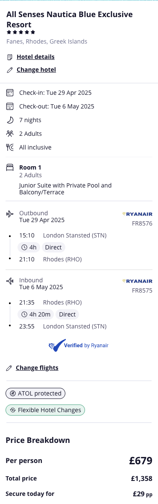Click the Change hotel link
The height and width of the screenshot is (504, 158).
pyautogui.click(x=36, y=70)
